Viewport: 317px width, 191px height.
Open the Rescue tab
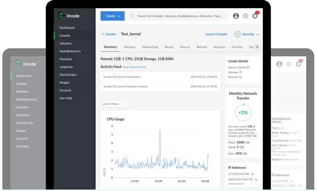185,47
